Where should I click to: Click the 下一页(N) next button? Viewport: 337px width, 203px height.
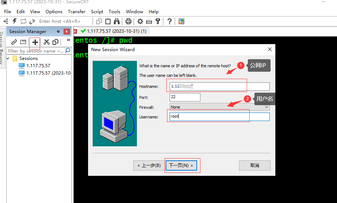pyautogui.click(x=181, y=165)
